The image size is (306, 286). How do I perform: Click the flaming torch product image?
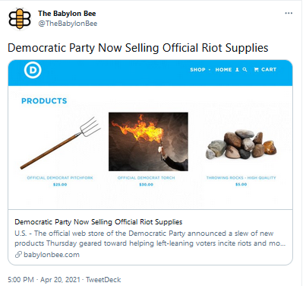(148, 141)
